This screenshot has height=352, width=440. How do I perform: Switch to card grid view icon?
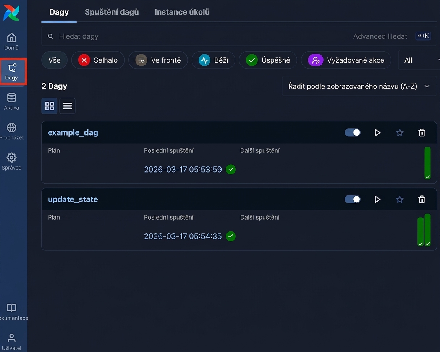(x=49, y=106)
